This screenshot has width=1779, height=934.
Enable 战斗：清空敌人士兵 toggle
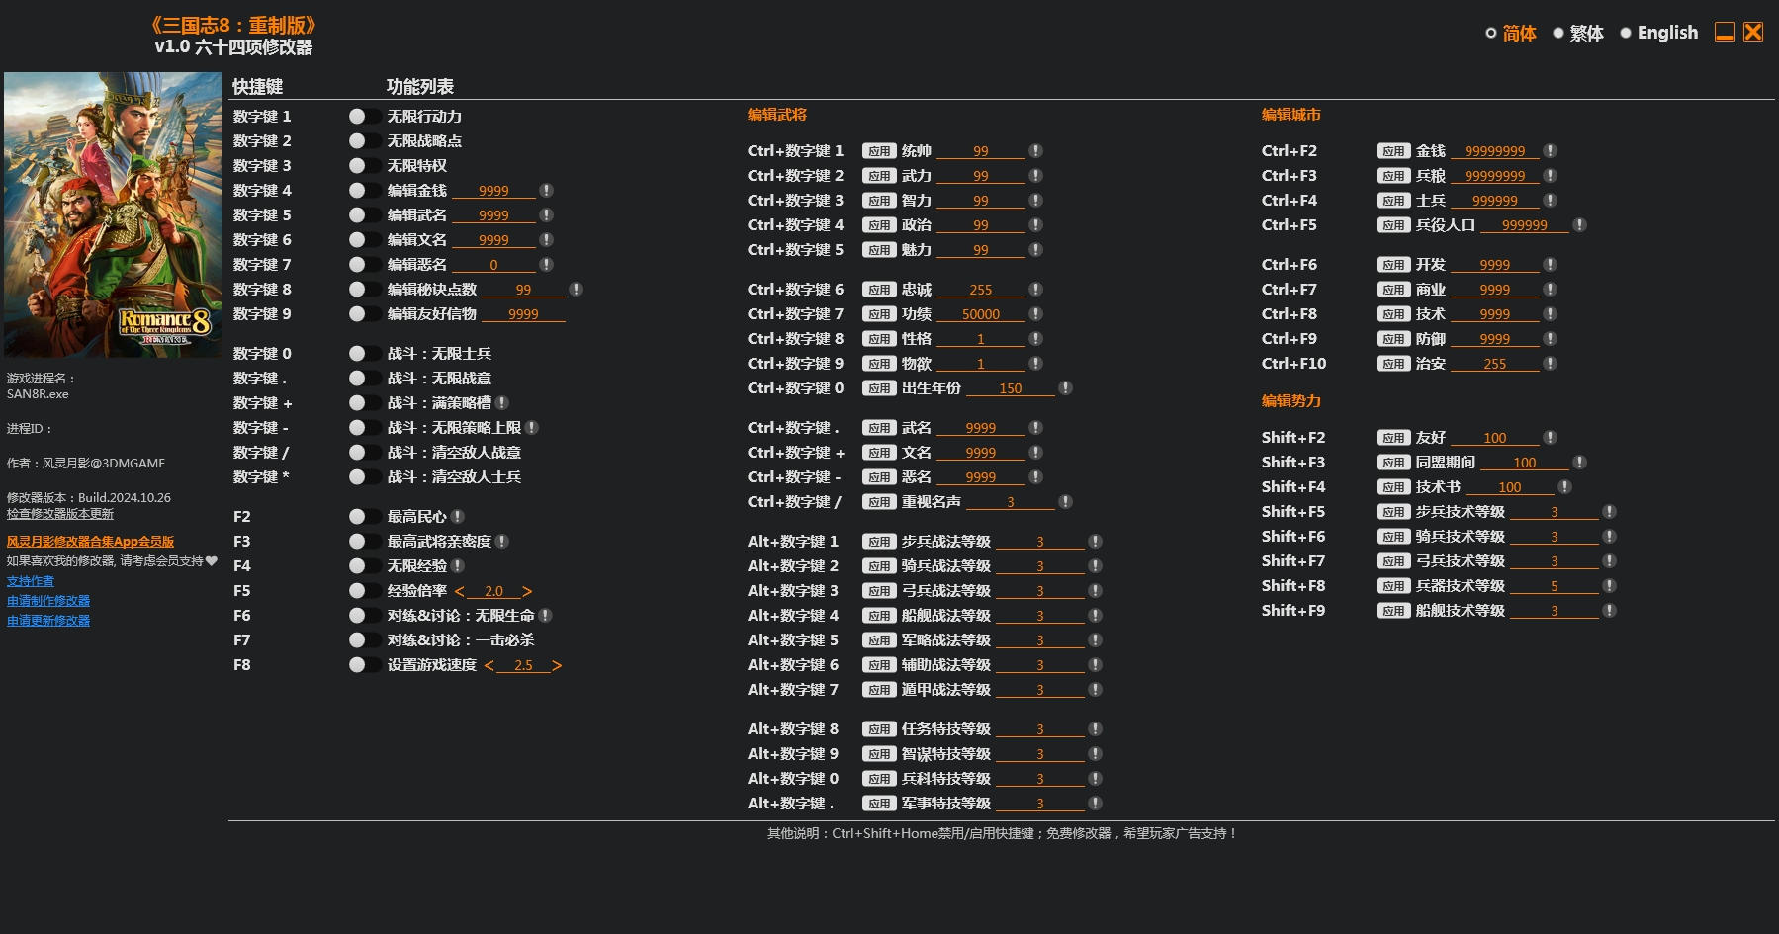click(x=364, y=476)
